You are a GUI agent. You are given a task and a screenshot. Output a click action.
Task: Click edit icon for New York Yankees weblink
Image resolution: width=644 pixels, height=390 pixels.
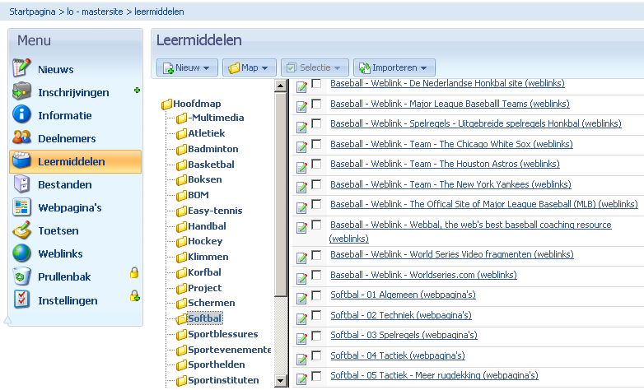click(x=301, y=188)
